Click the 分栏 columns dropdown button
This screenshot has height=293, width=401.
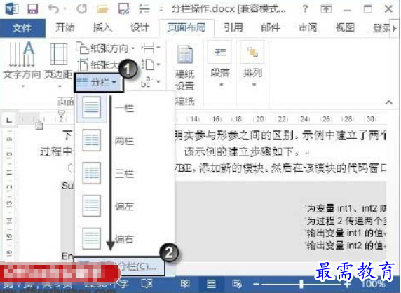tap(99, 82)
